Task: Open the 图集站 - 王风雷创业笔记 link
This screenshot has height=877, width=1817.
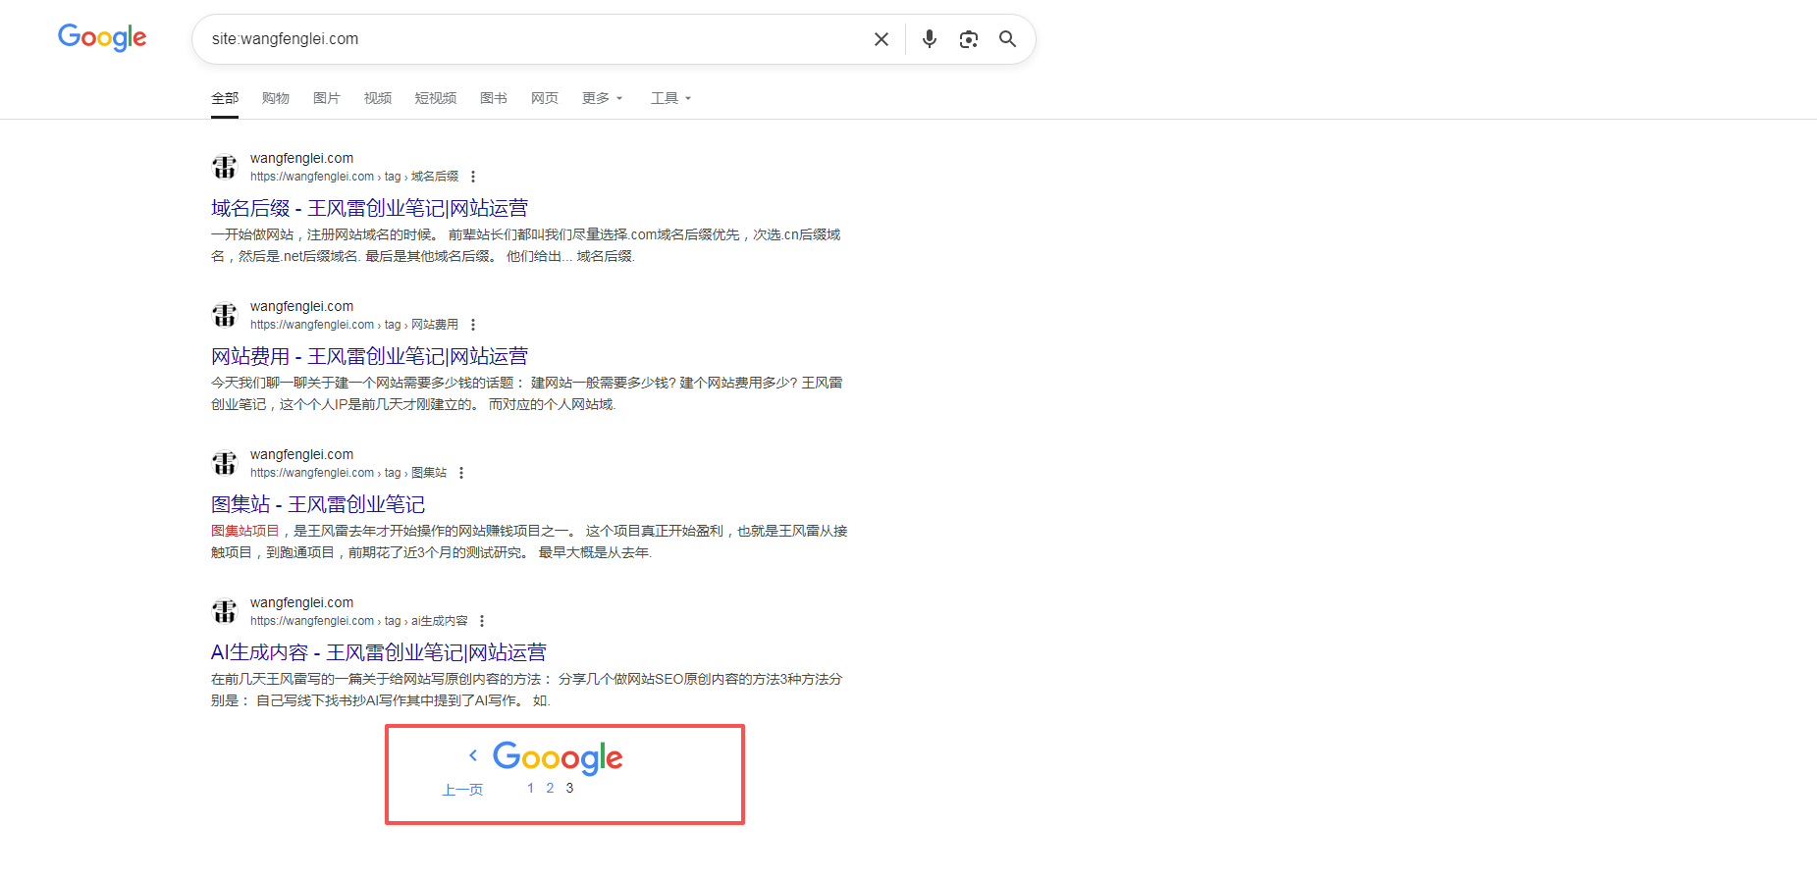Action: pyautogui.click(x=318, y=504)
